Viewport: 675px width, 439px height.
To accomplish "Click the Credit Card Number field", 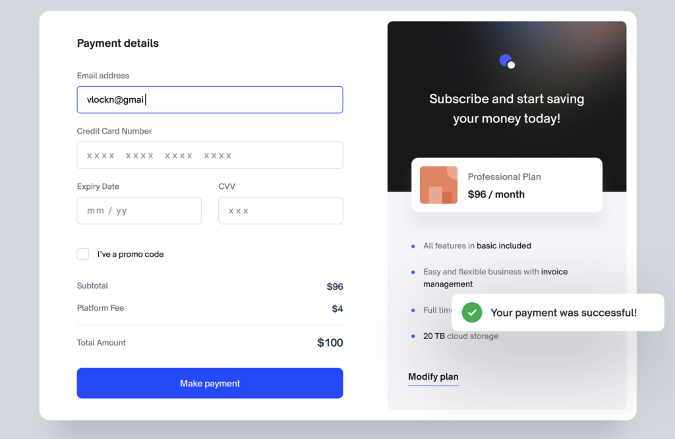I will pos(210,155).
